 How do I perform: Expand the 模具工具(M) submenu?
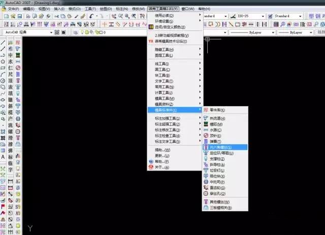pyautogui.click(x=175, y=98)
